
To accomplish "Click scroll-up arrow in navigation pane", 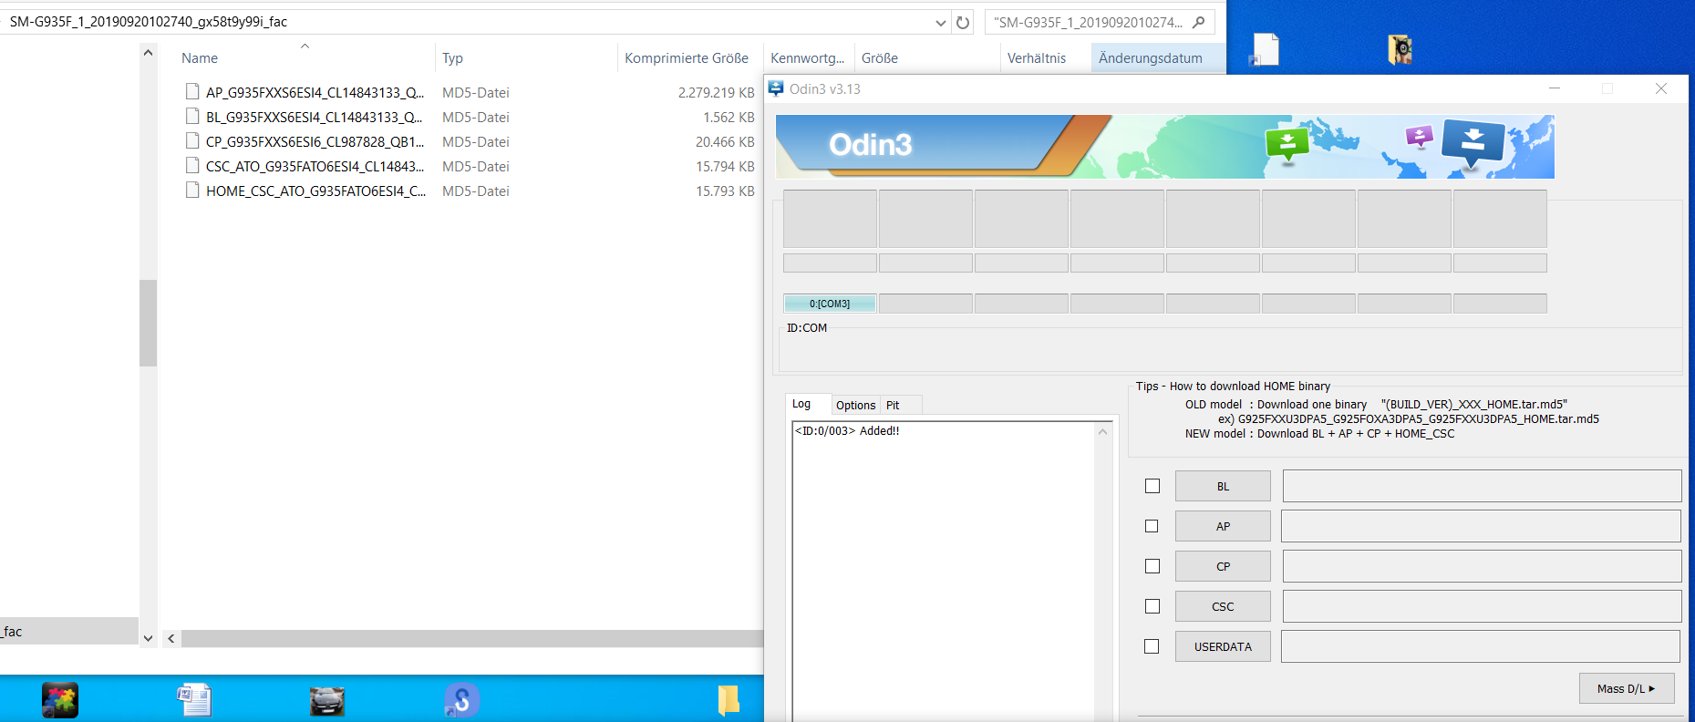I will coord(149,53).
